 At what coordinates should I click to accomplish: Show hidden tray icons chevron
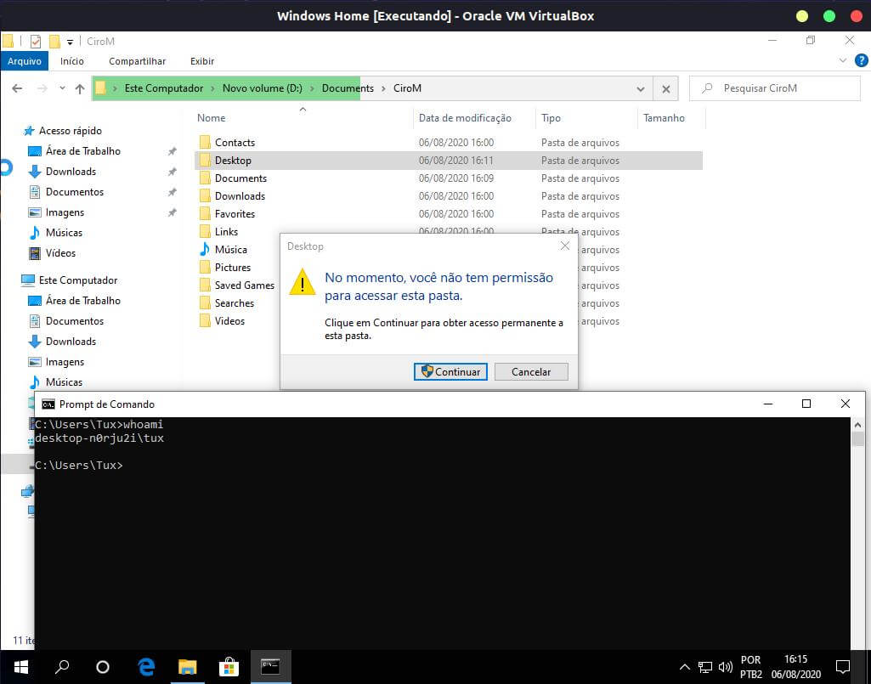685,667
